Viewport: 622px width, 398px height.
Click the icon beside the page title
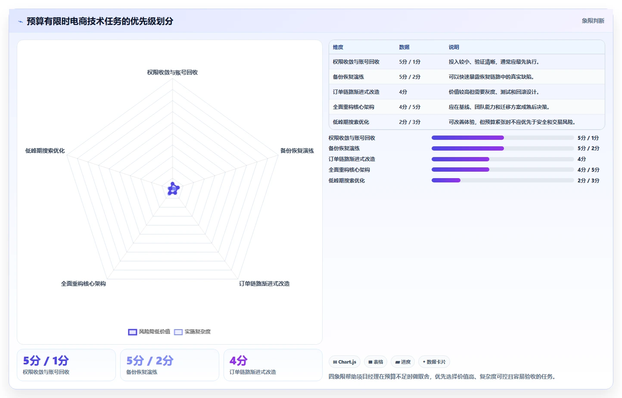(x=20, y=22)
